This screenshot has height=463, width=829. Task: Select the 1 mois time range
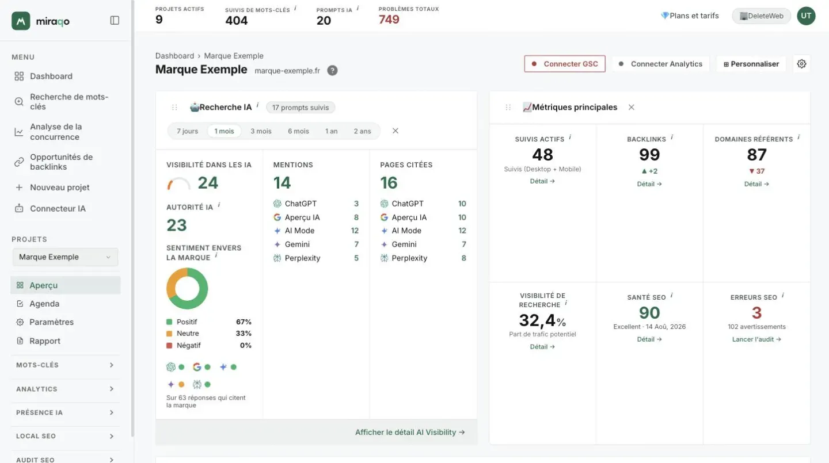click(225, 131)
